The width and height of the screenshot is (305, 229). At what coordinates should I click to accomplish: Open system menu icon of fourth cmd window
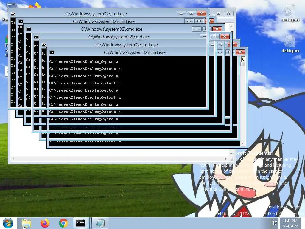coord(36,37)
